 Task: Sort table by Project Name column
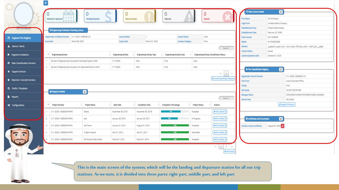(95, 105)
